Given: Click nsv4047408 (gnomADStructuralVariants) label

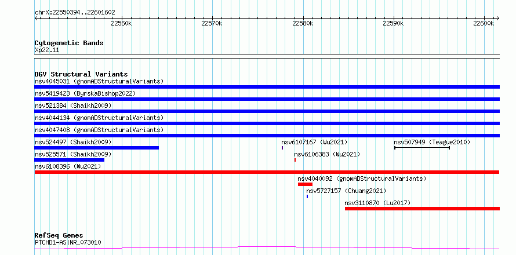Looking at the screenshot, I should [x=99, y=130].
